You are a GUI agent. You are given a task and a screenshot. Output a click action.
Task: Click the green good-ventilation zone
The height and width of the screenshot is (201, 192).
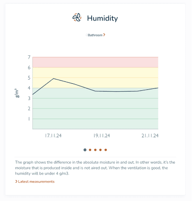click(x=95, y=111)
